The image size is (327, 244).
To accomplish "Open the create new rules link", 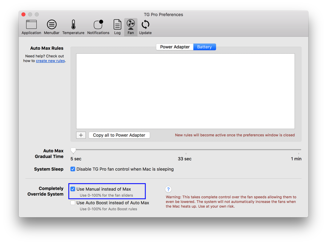I will (50, 61).
